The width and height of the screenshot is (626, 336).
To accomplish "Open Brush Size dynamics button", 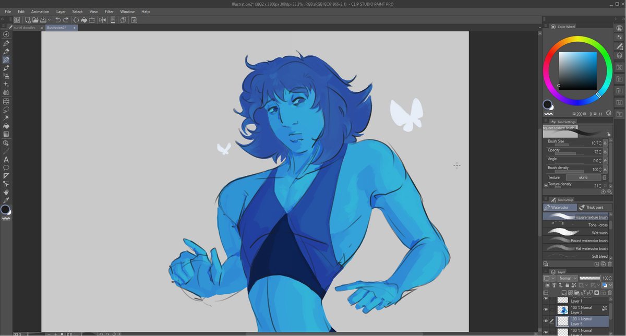I will [605, 143].
